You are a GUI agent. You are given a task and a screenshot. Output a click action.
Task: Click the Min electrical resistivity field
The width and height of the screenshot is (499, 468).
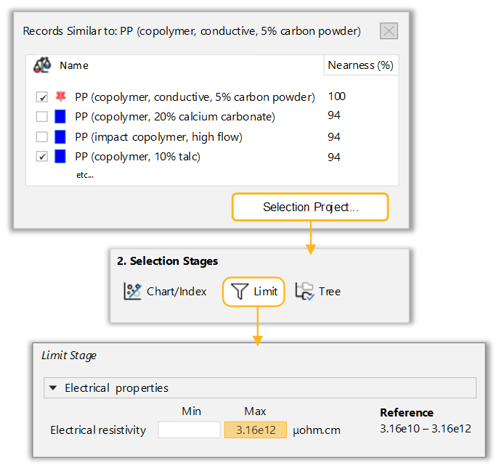(x=189, y=430)
